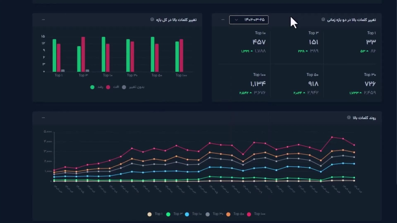Click help icon beside "تغییر کلمات بالا در کل بازه"
The width and height of the screenshot is (397, 223).
[152, 20]
